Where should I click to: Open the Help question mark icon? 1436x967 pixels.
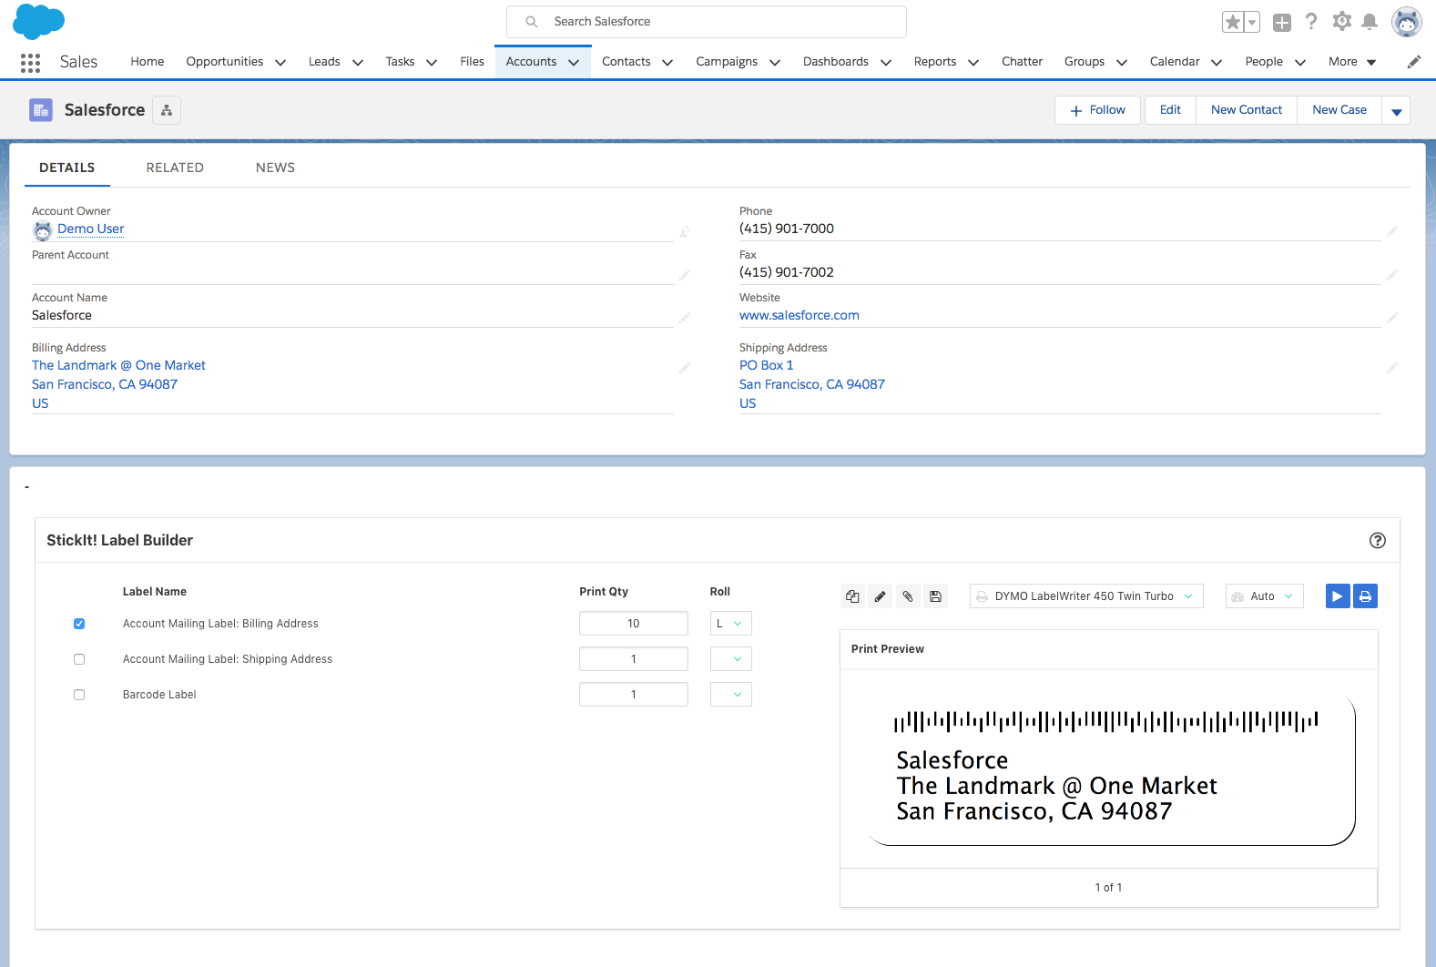(x=1311, y=22)
